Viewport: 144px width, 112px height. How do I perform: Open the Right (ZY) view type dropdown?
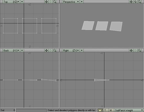(71, 51)
